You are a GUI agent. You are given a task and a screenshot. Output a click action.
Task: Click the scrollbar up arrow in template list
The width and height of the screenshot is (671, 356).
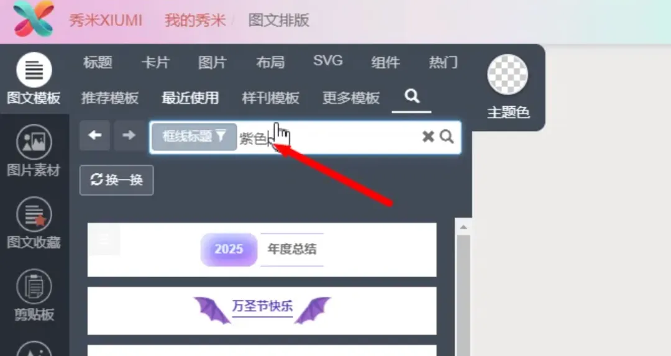pos(463,227)
